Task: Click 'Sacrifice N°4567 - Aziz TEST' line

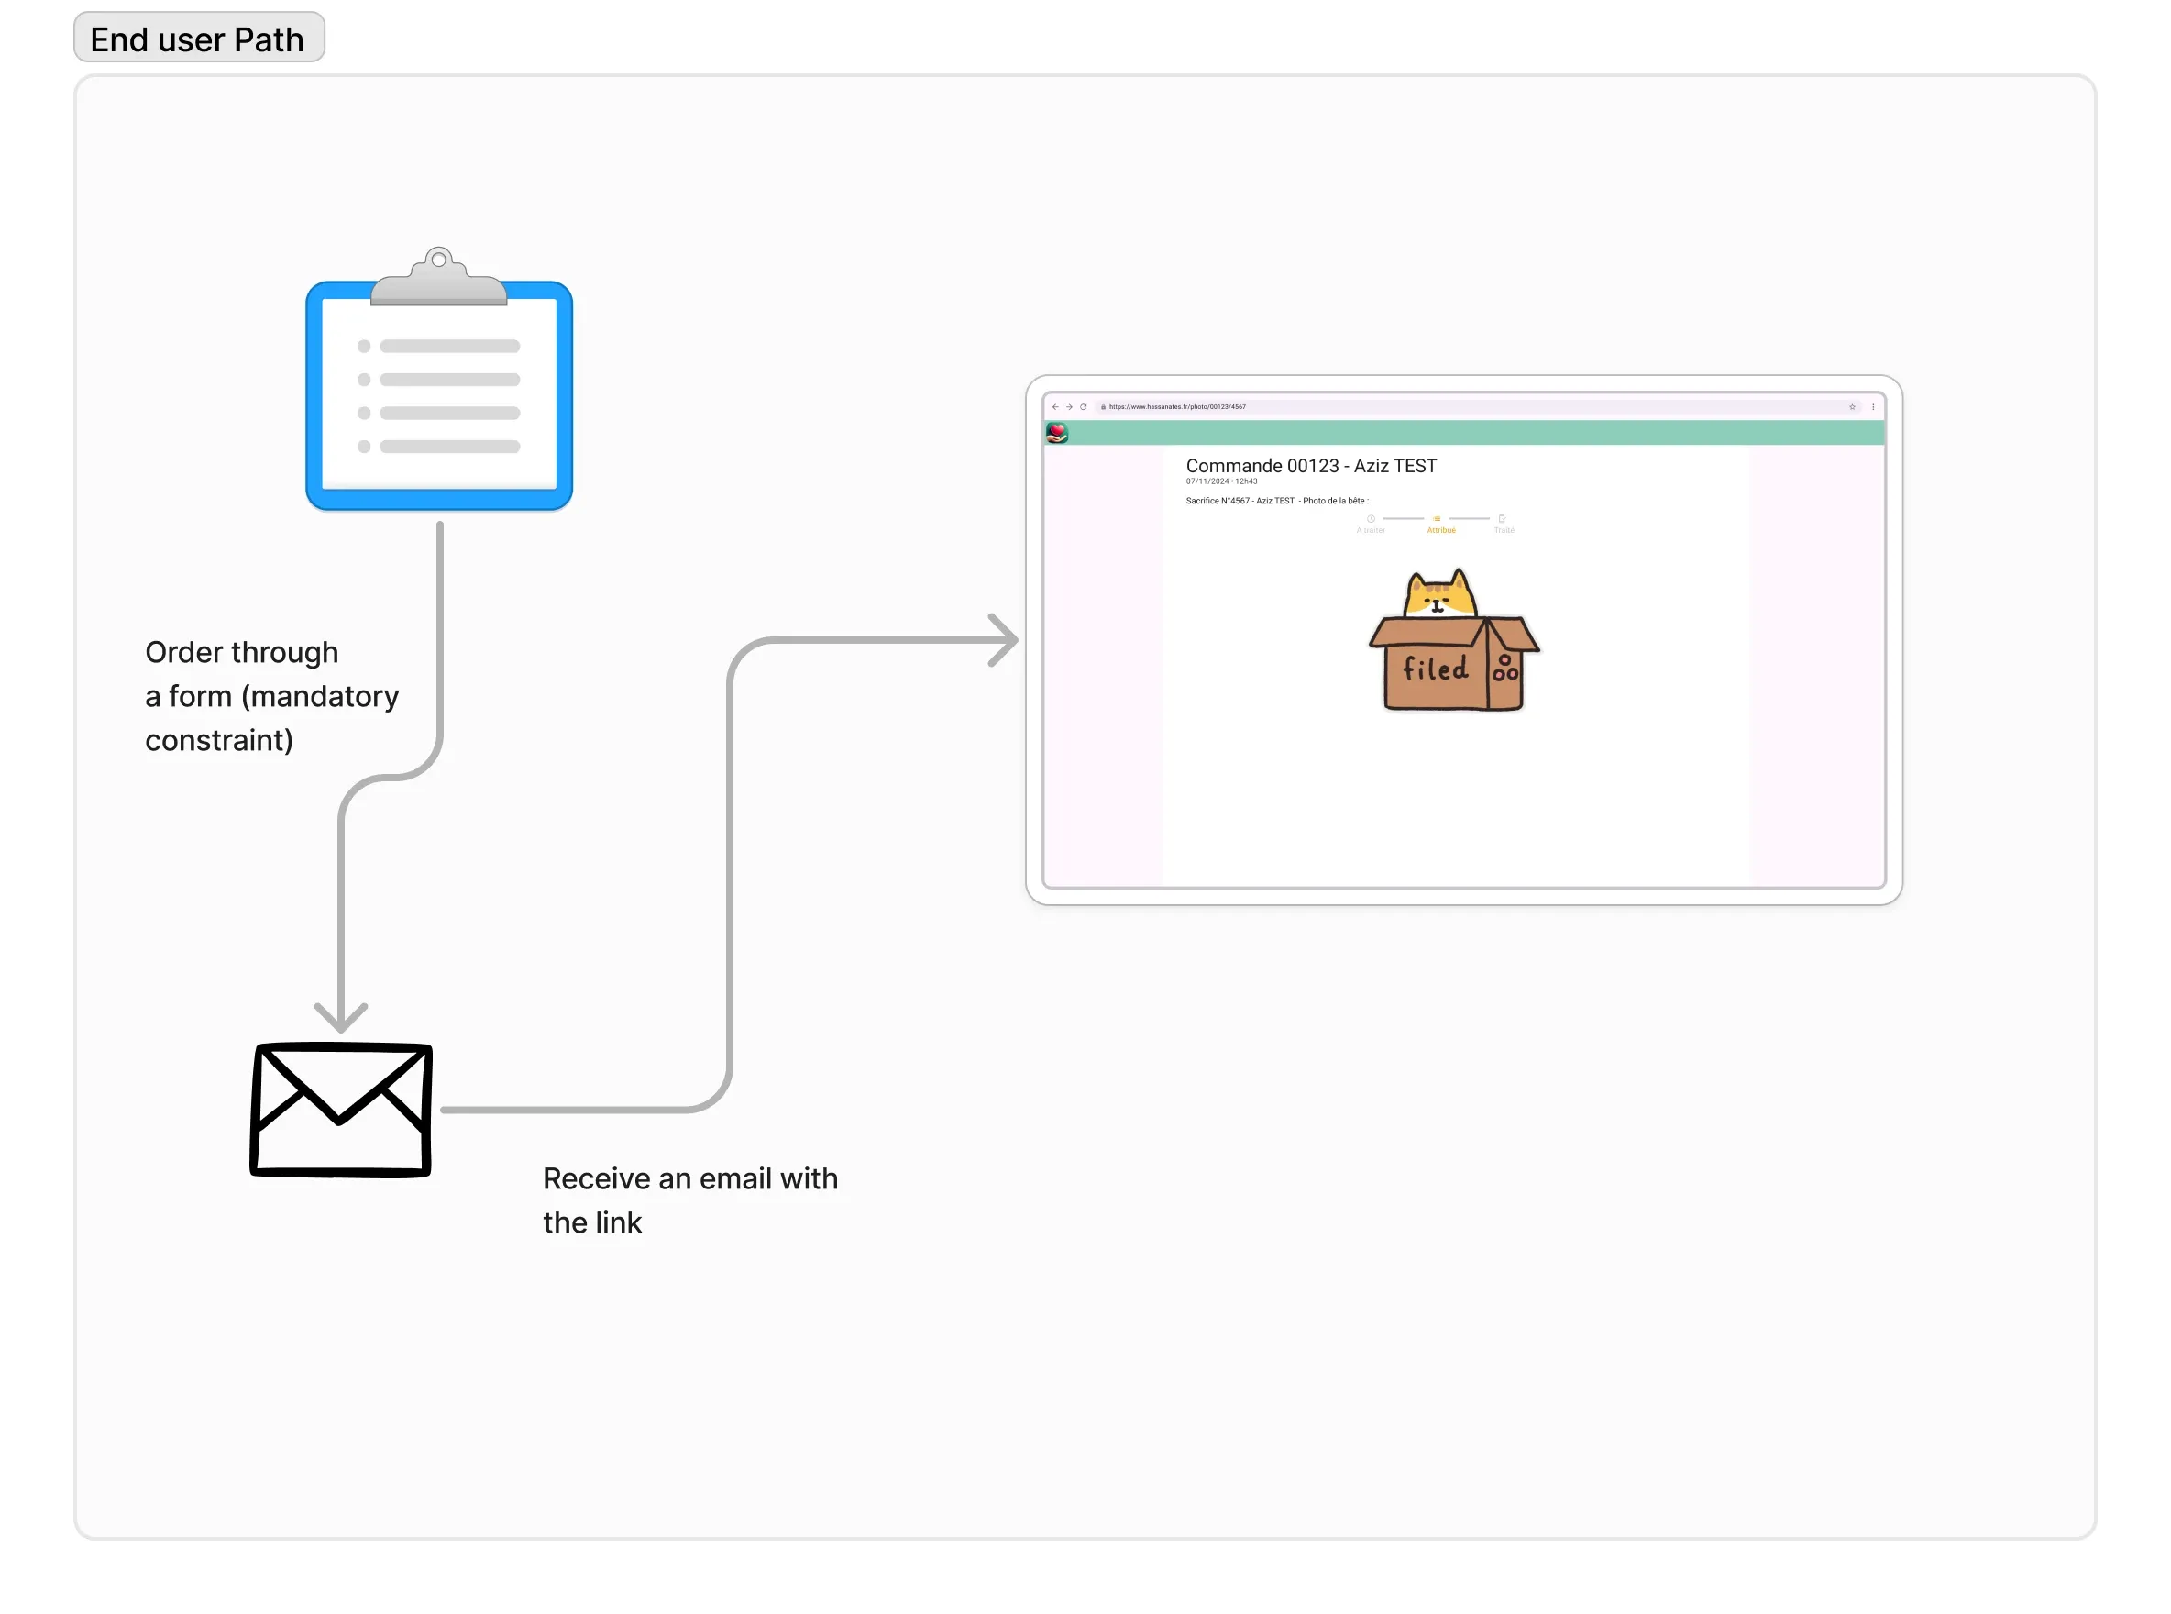Action: [x=1276, y=500]
